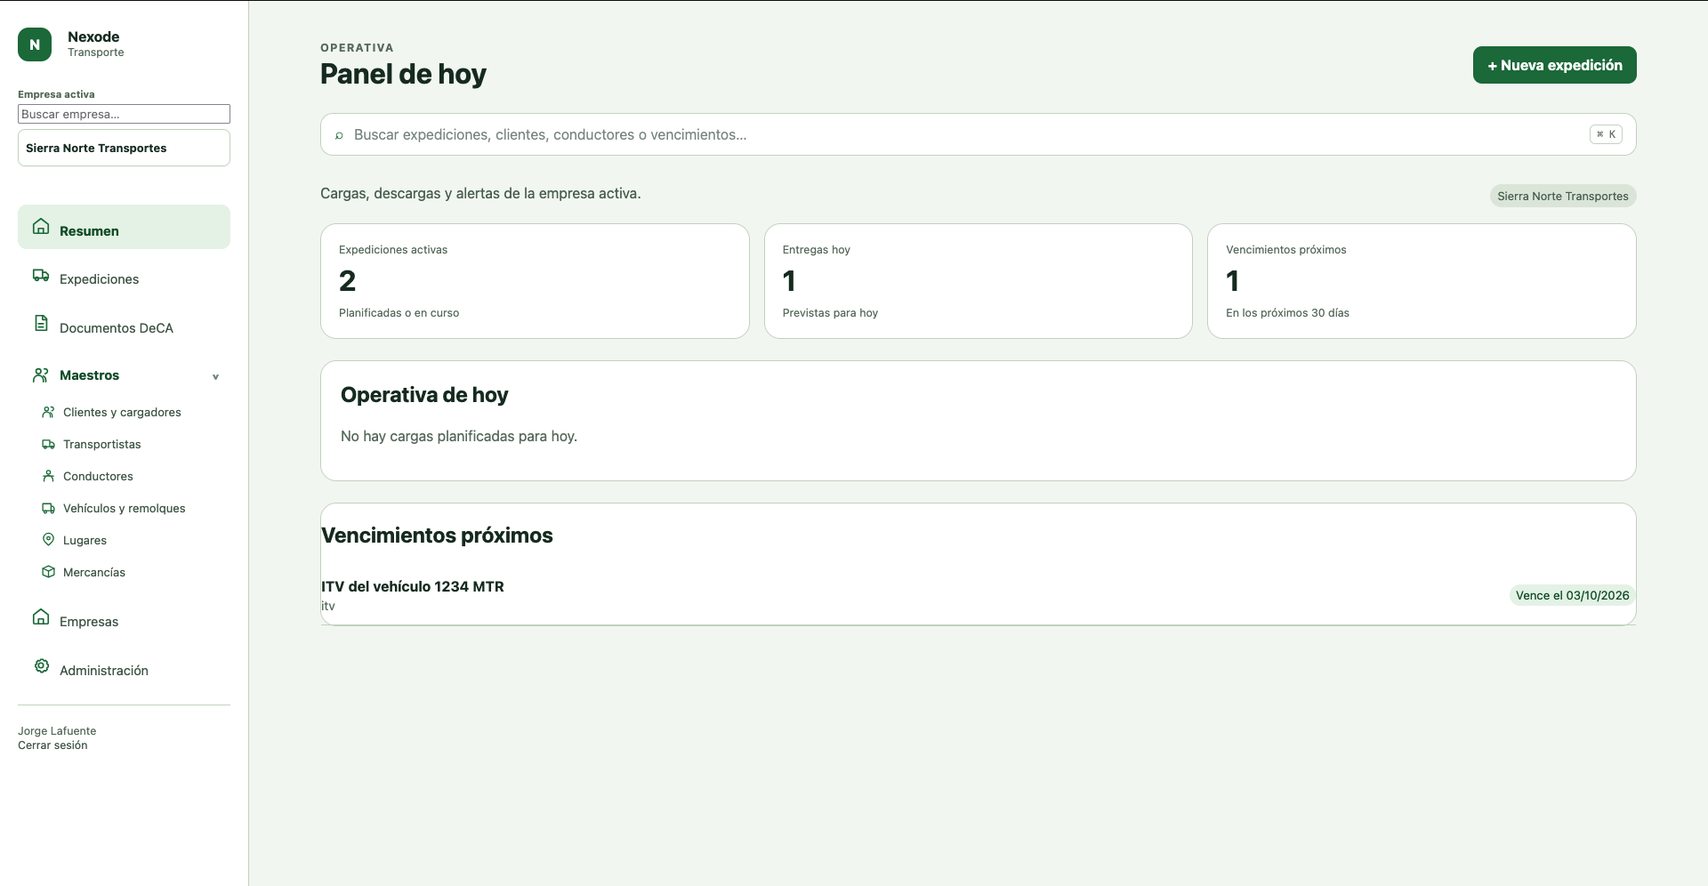Open the Sierra Norte Transportes company selector
Screen dimensions: 1708x886
coord(124,148)
